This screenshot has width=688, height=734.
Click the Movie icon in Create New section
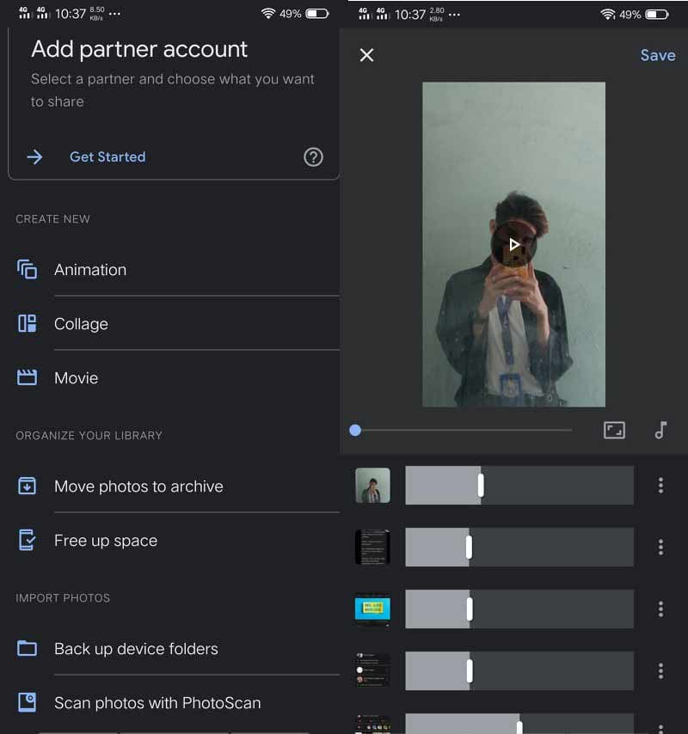pos(27,378)
